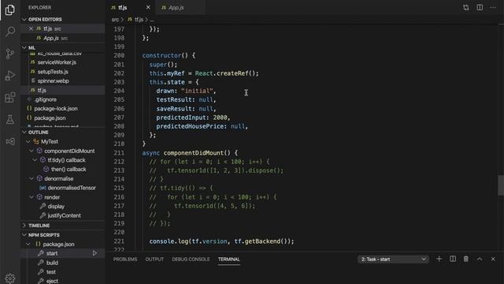The height and width of the screenshot is (284, 504).
Task: Run the start npm script
Action: click(94, 253)
